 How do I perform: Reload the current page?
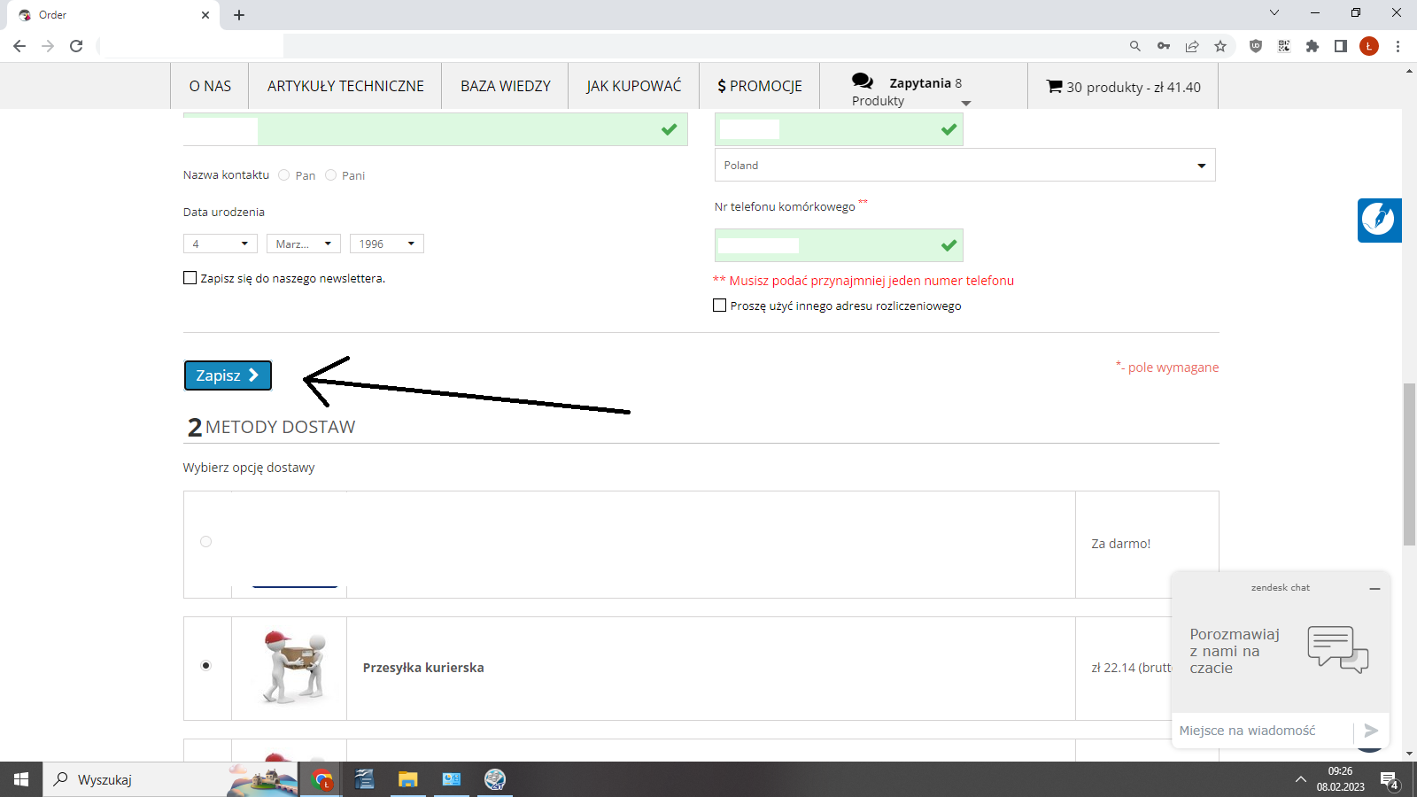click(x=76, y=46)
